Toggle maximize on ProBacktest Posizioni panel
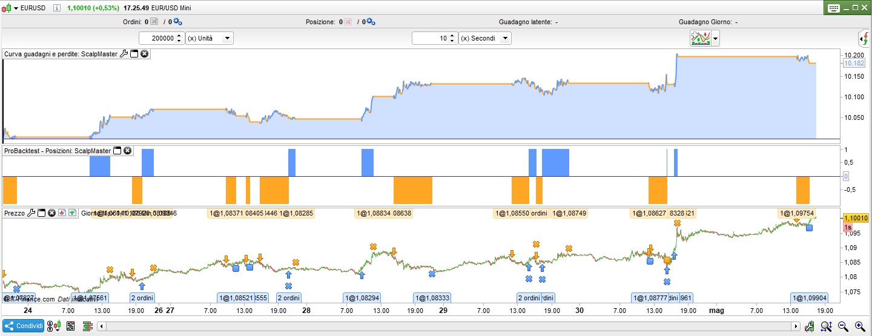This screenshot has height=336, width=872. tap(117, 151)
